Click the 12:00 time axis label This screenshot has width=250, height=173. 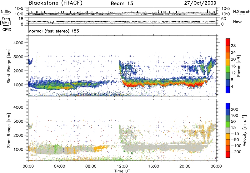(122, 166)
